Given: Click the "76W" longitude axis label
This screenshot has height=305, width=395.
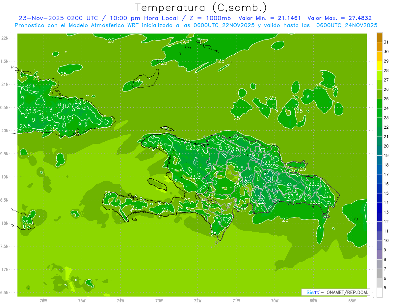Looking at the screenshot, I should 43,300.
